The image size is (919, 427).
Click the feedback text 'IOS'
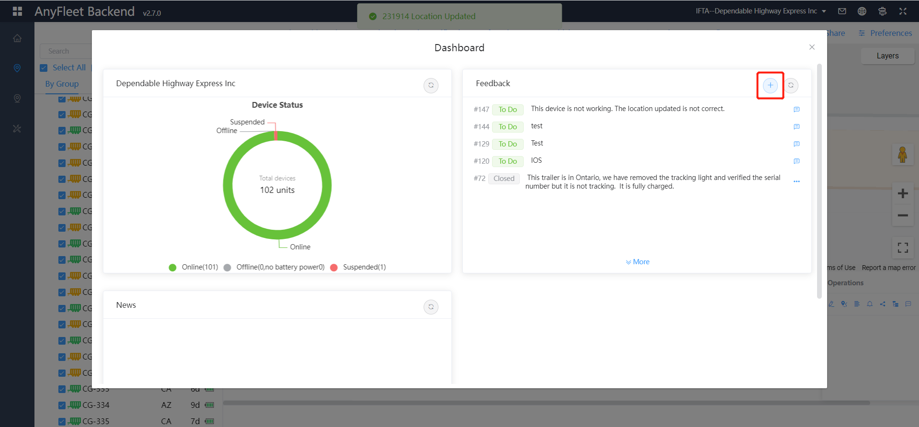(x=536, y=160)
